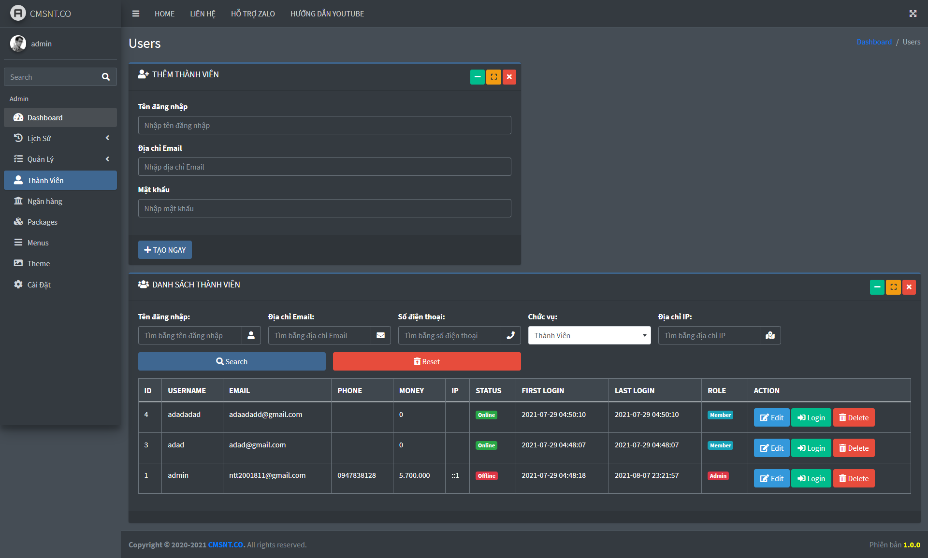Click the user icon beside username filter

pos(251,335)
